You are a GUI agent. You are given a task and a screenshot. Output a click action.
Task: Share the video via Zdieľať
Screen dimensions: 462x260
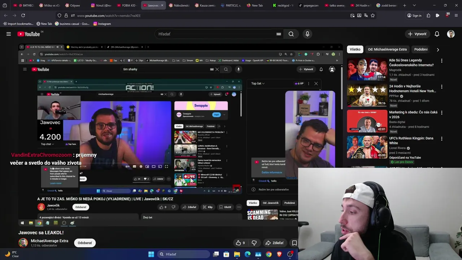[x=275, y=243]
